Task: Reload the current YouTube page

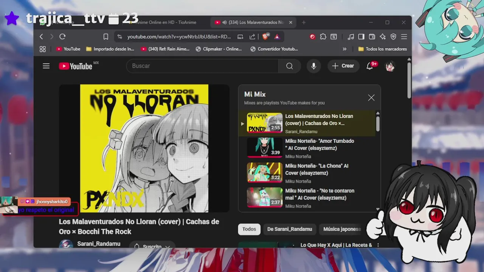Action: click(x=62, y=37)
